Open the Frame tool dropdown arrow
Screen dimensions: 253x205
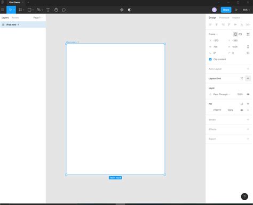point(23,10)
